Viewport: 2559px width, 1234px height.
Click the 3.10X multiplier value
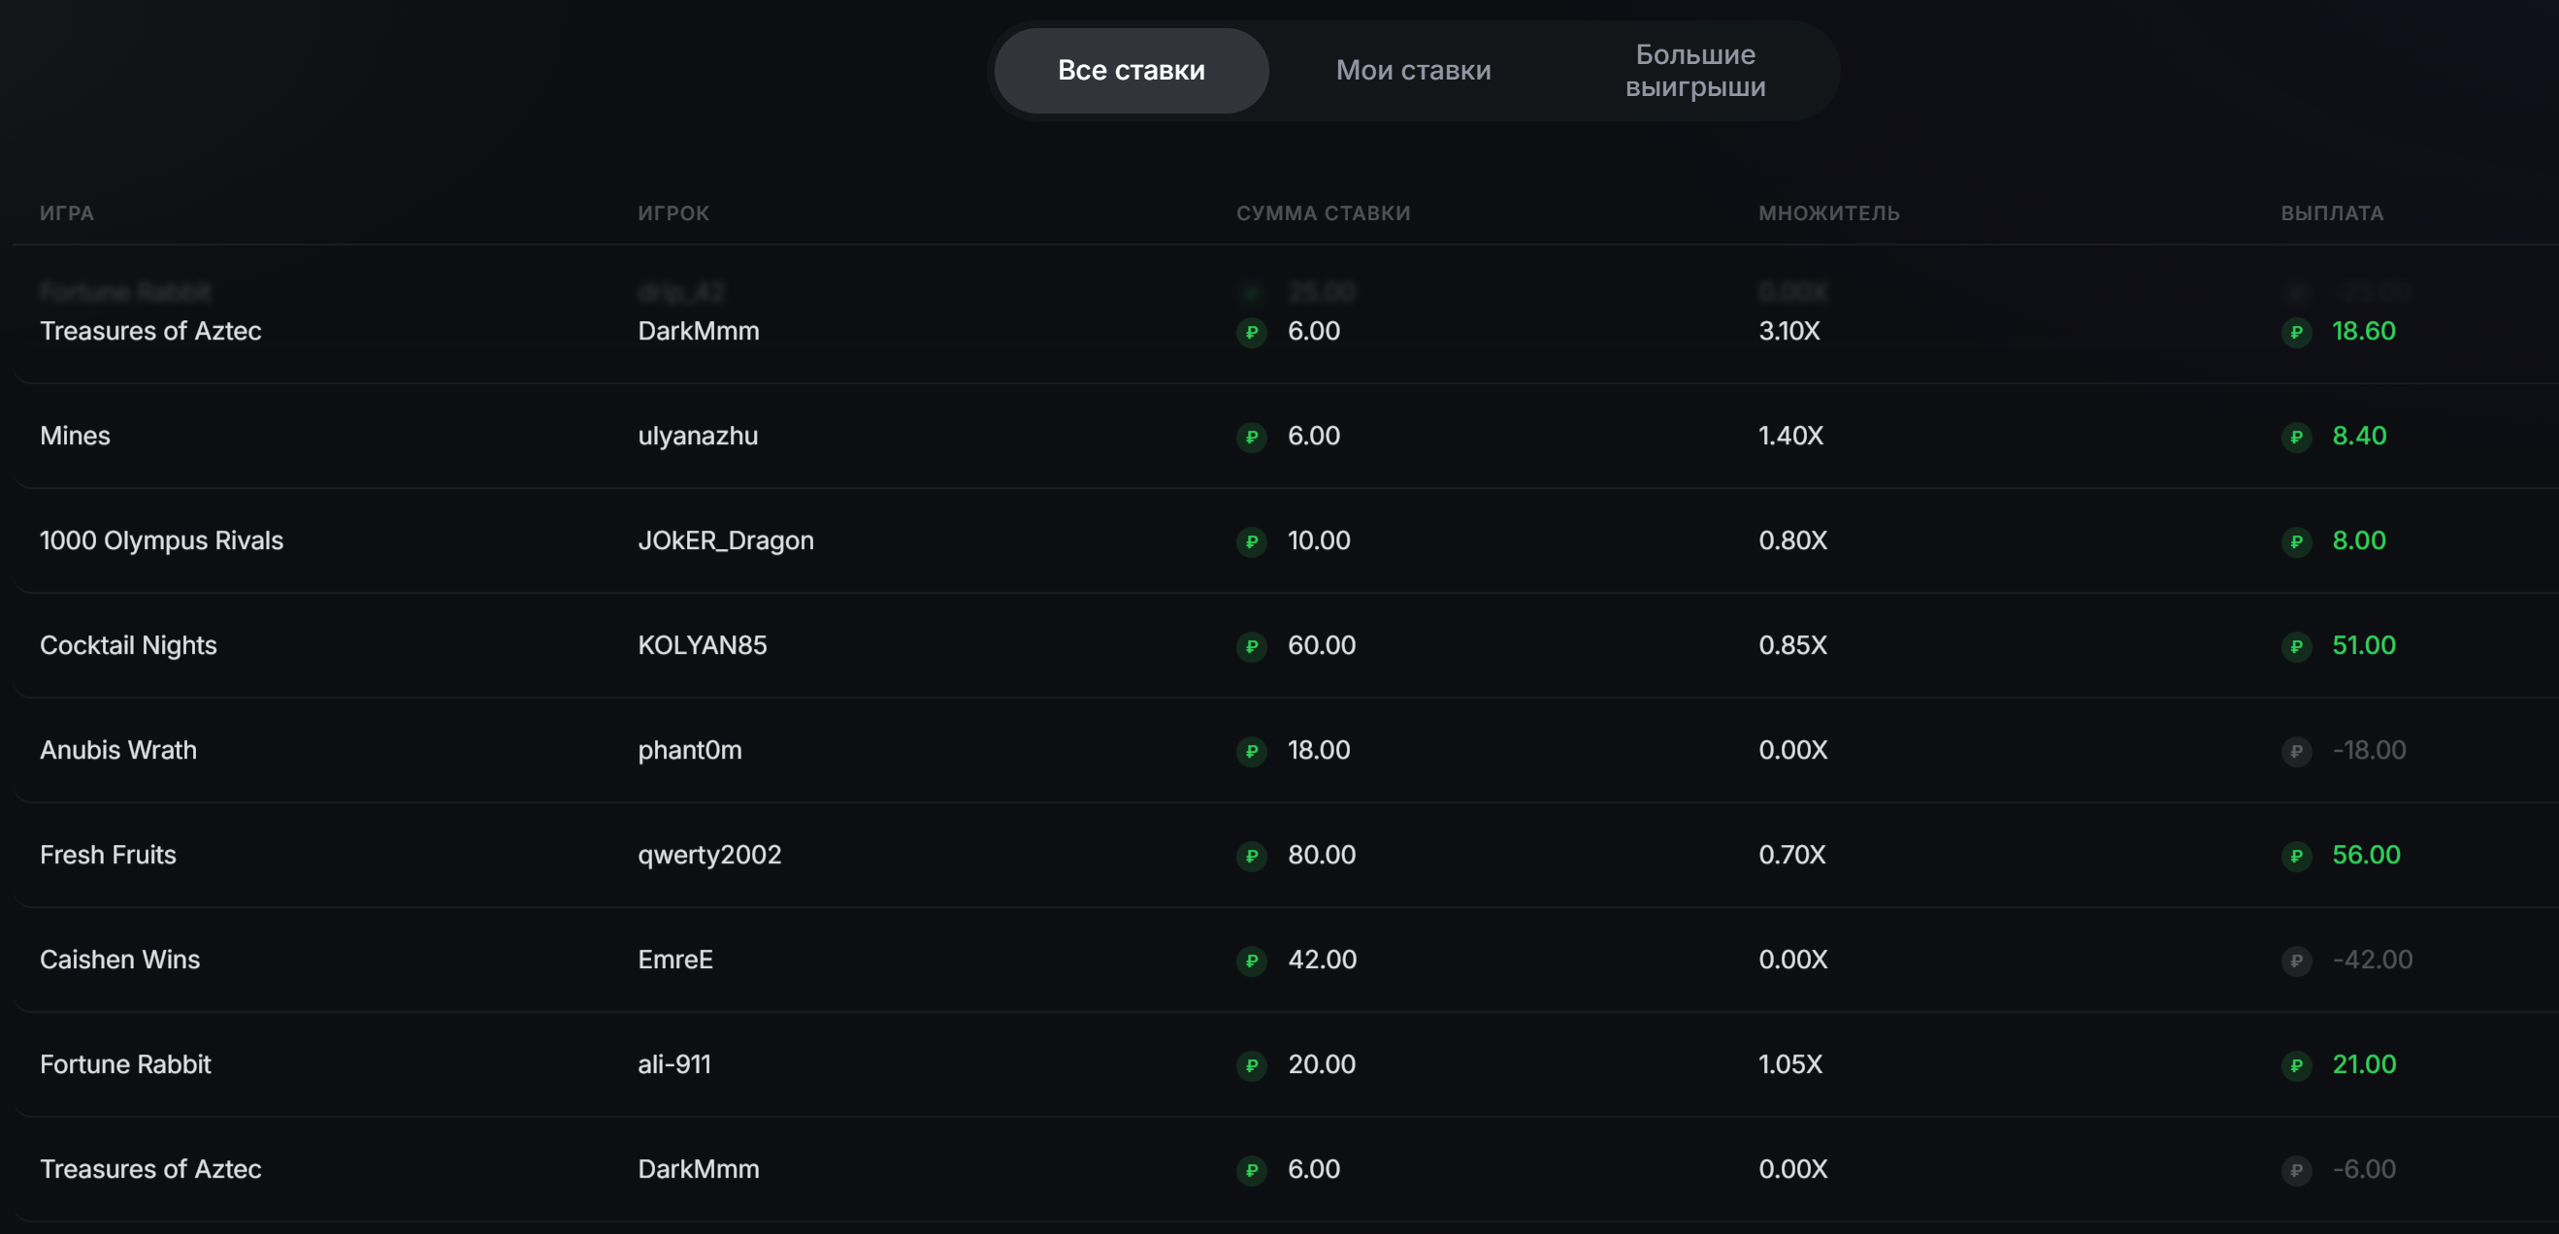coord(1789,331)
